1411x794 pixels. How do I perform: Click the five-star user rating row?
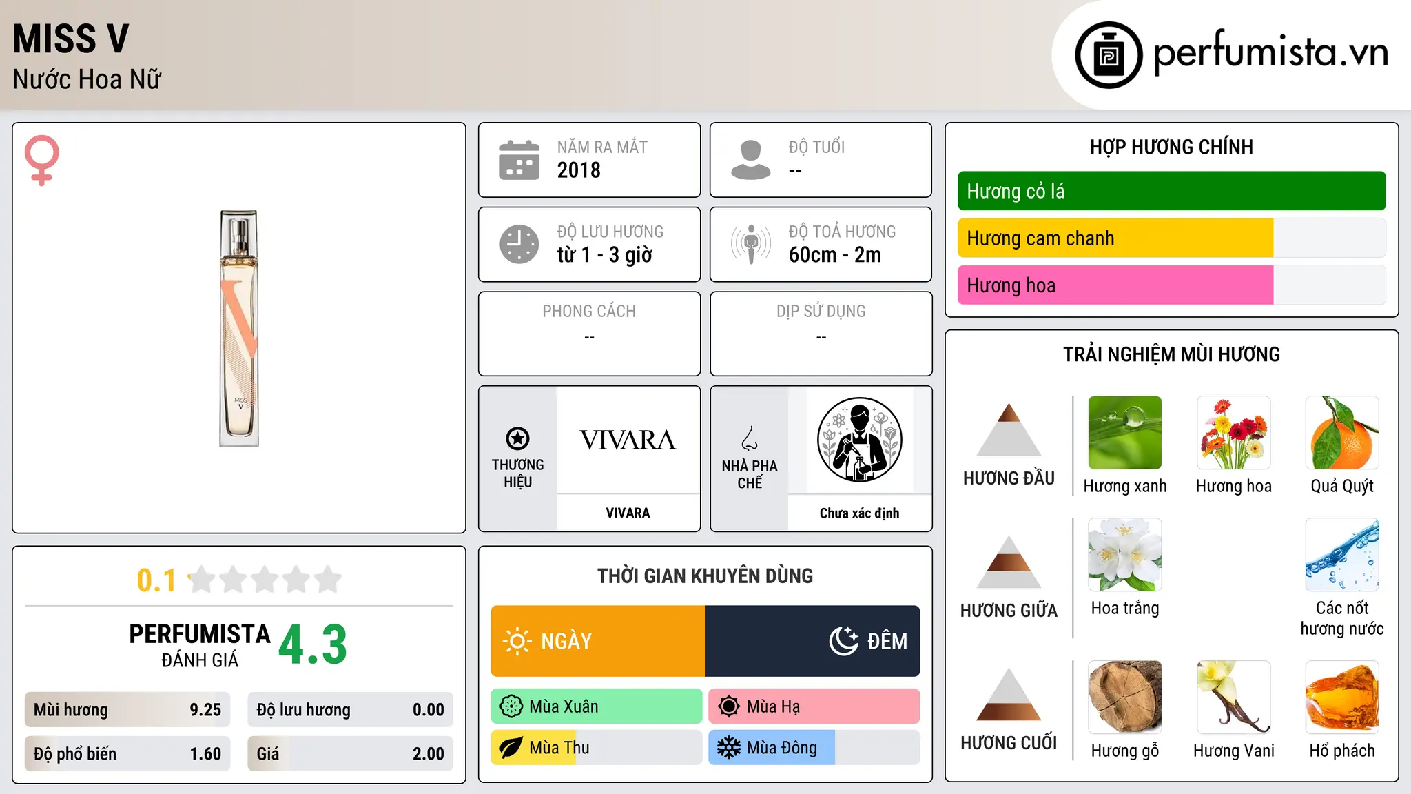(x=265, y=580)
